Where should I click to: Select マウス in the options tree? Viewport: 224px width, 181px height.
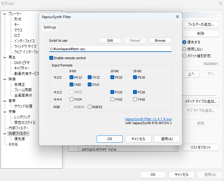(x=18, y=30)
